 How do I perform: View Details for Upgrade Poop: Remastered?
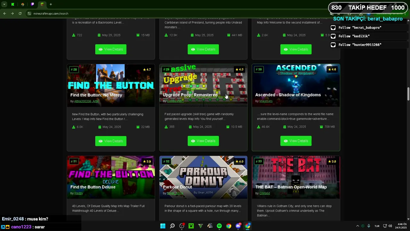click(x=203, y=141)
